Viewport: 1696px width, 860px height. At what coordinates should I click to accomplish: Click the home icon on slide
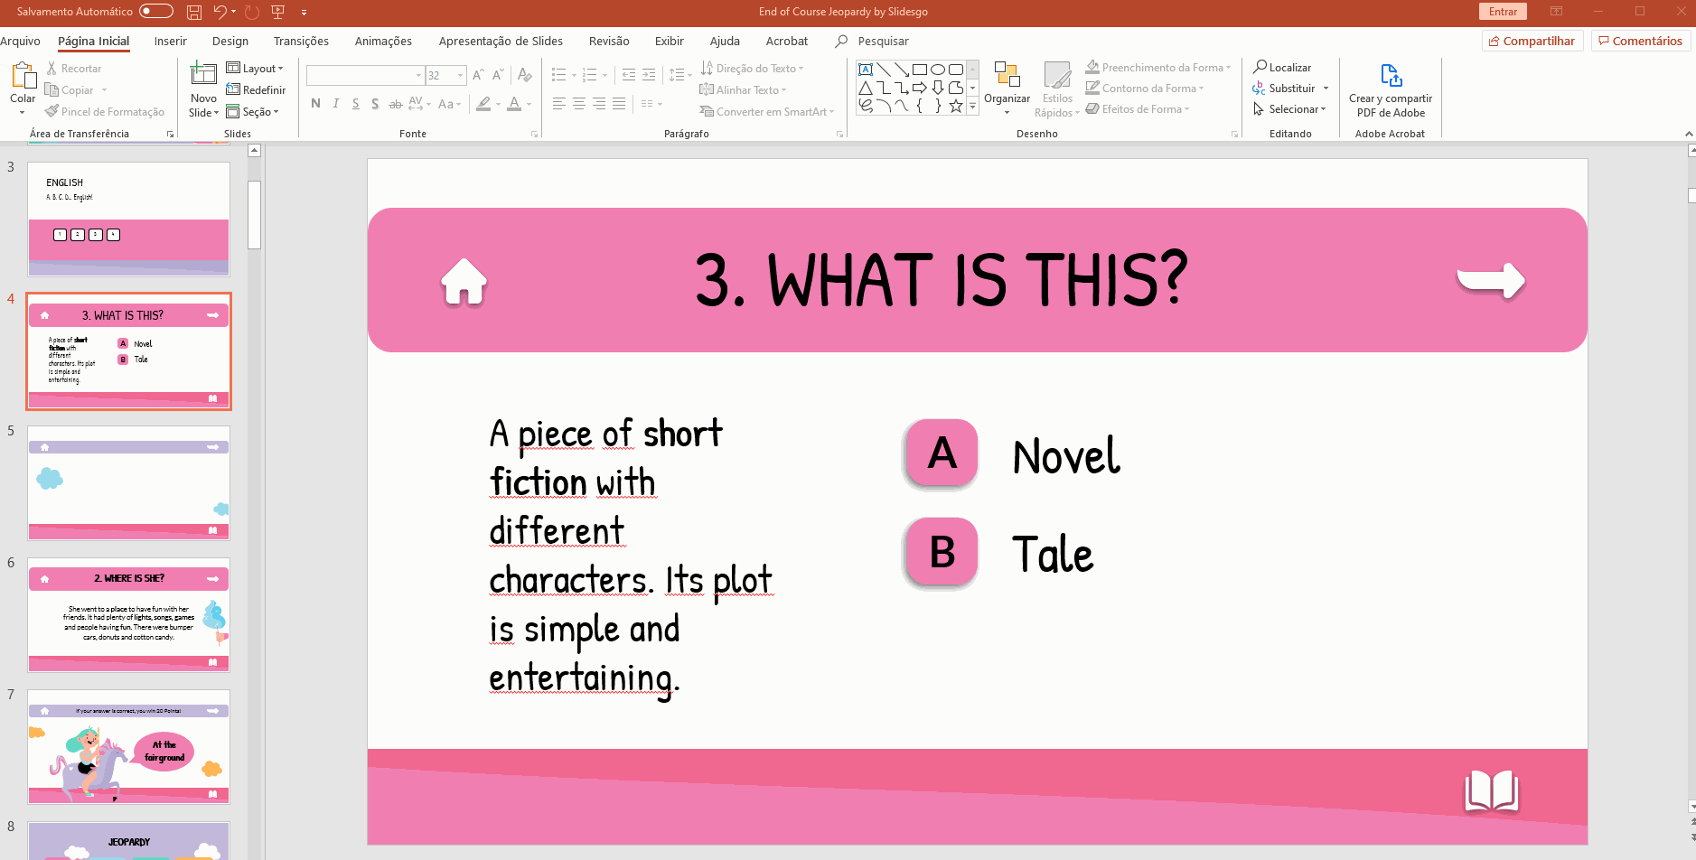(x=464, y=281)
